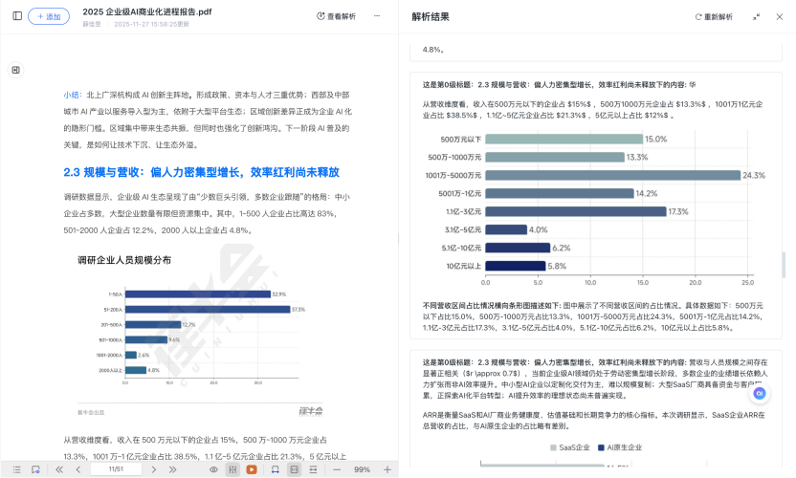Click the file title 2025 企业级AI商业化进程报告.pdf
This screenshot has width=796, height=478.
pyautogui.click(x=147, y=11)
